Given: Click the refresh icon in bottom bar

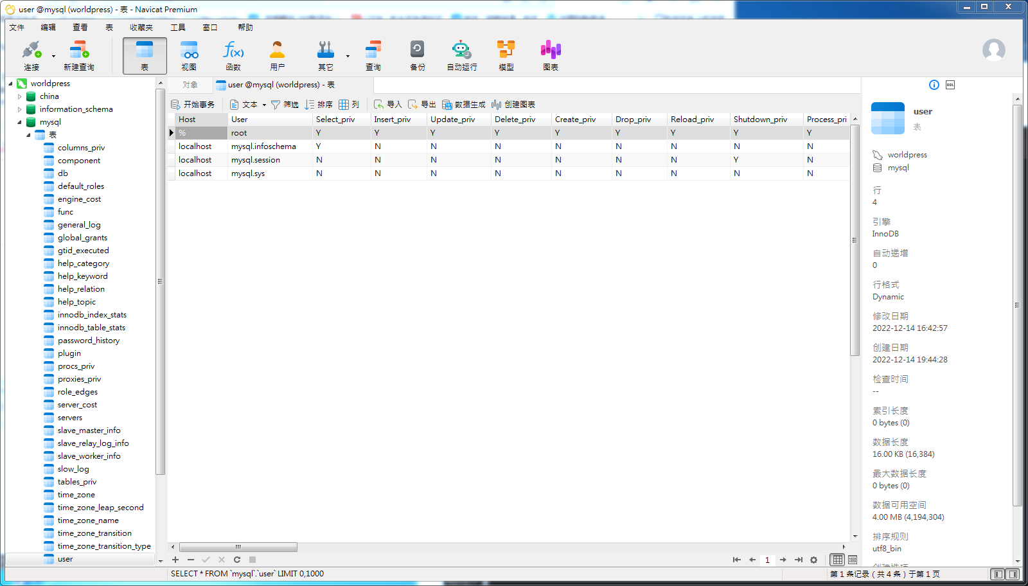Looking at the screenshot, I should pos(237,560).
